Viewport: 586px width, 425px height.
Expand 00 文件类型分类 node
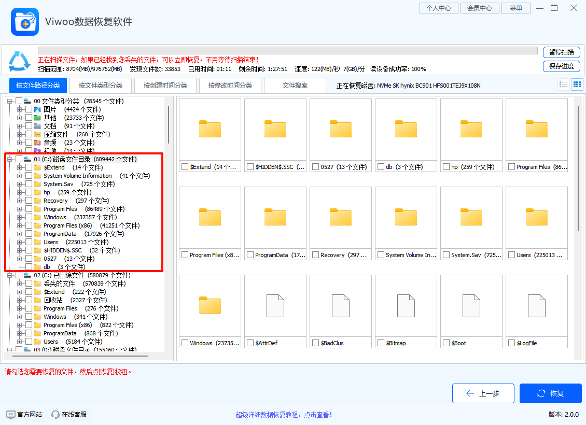tap(8, 101)
